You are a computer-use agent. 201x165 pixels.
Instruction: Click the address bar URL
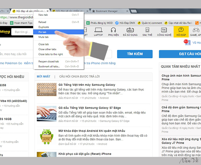coord(17,17)
